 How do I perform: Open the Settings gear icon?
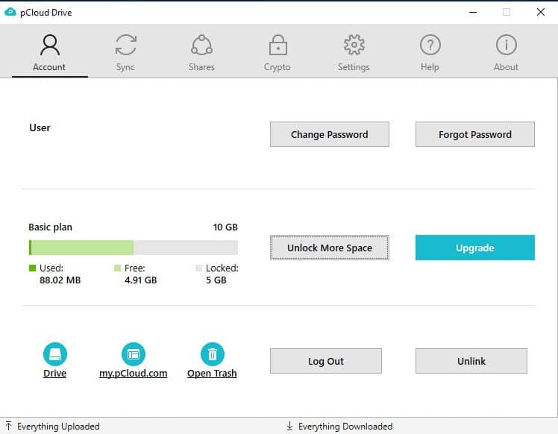[354, 45]
